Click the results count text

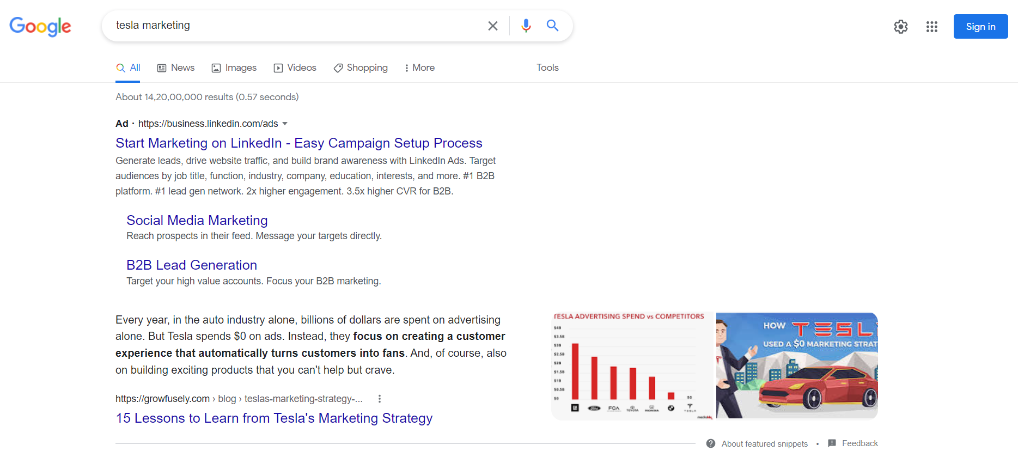[207, 97]
